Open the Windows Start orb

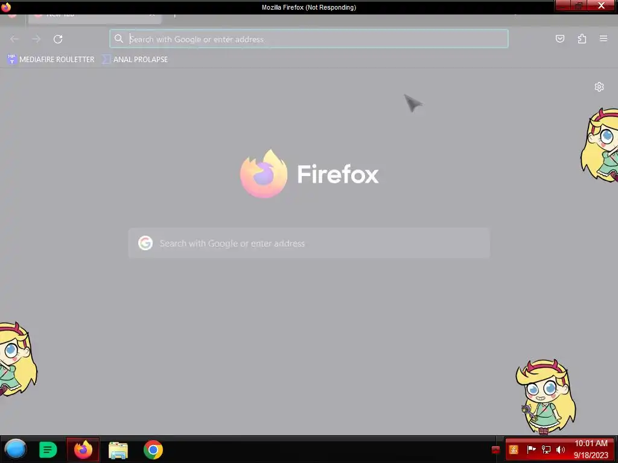(15, 449)
